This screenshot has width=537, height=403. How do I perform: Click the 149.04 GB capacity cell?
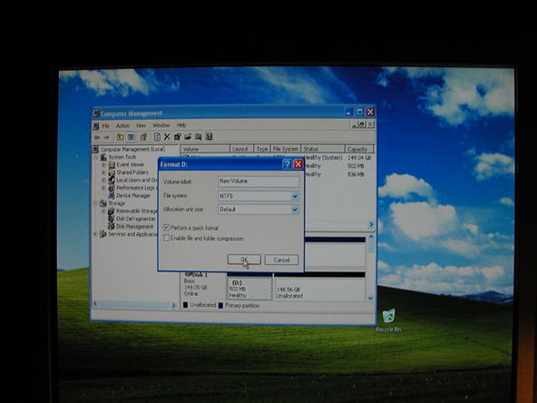click(x=359, y=158)
